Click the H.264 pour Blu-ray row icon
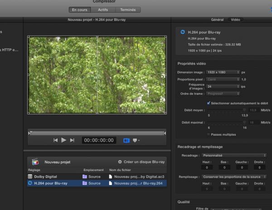The width and height of the screenshot is (272, 210). pyautogui.click(x=30, y=183)
